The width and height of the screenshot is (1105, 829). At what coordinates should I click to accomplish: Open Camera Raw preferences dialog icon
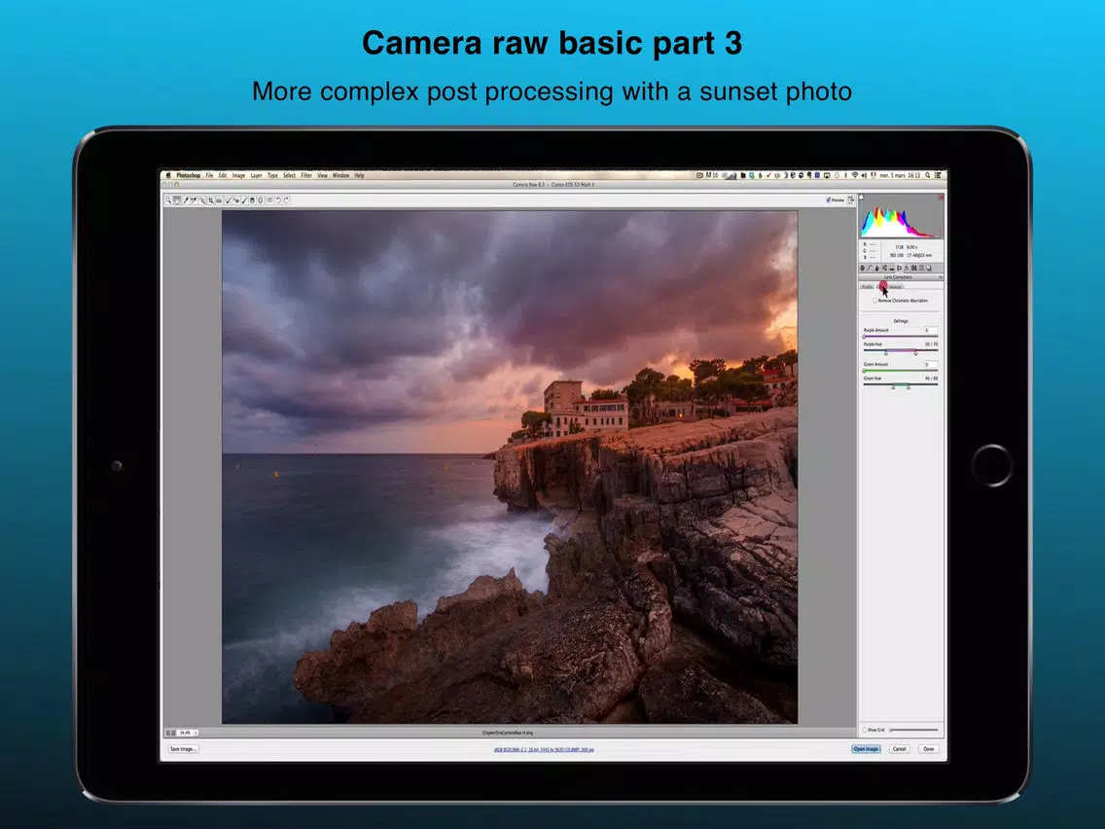(269, 200)
